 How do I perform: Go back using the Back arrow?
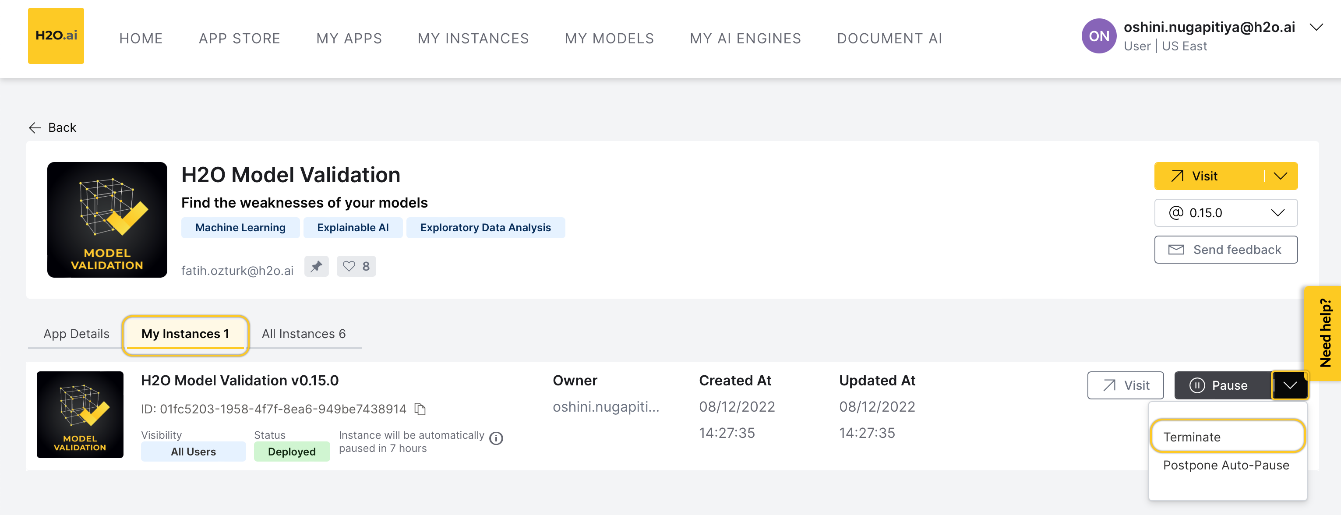[52, 127]
